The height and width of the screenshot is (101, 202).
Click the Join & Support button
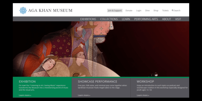[115, 11]
